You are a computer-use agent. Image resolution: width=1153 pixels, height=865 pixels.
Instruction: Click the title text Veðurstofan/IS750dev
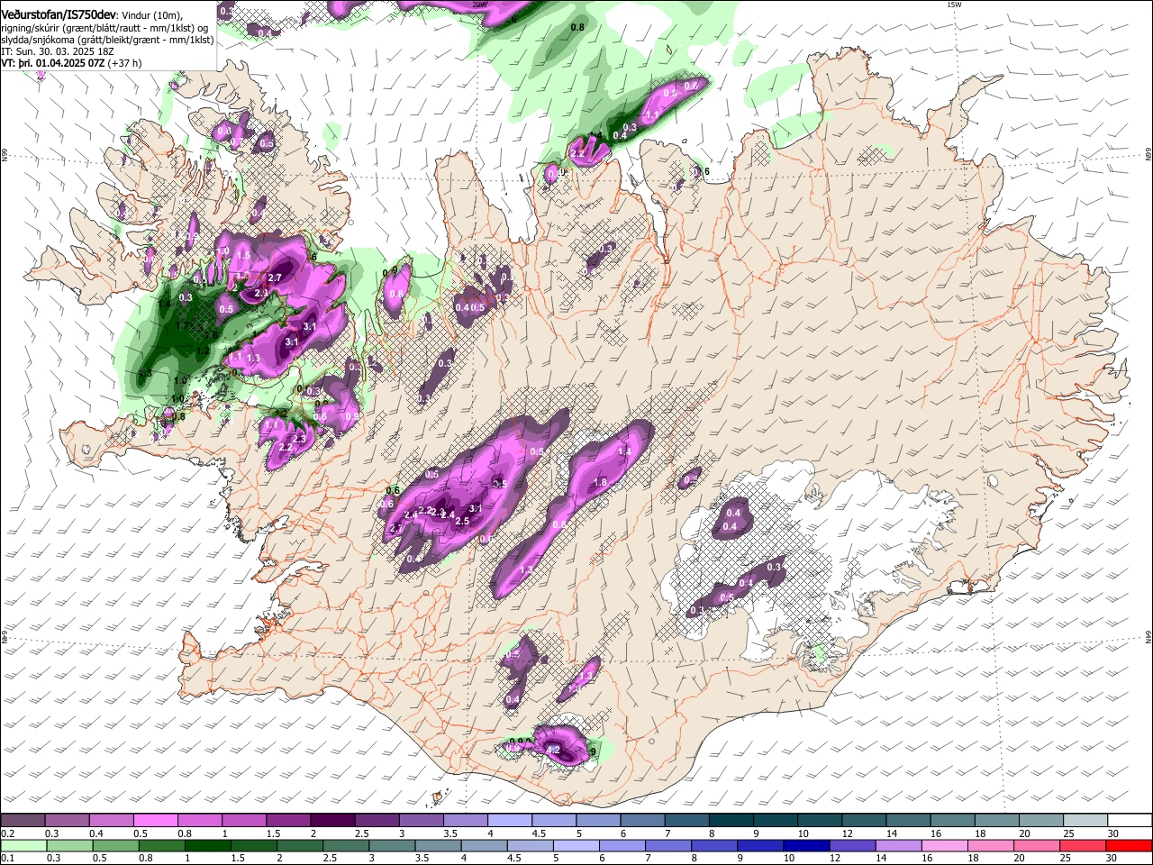click(59, 15)
